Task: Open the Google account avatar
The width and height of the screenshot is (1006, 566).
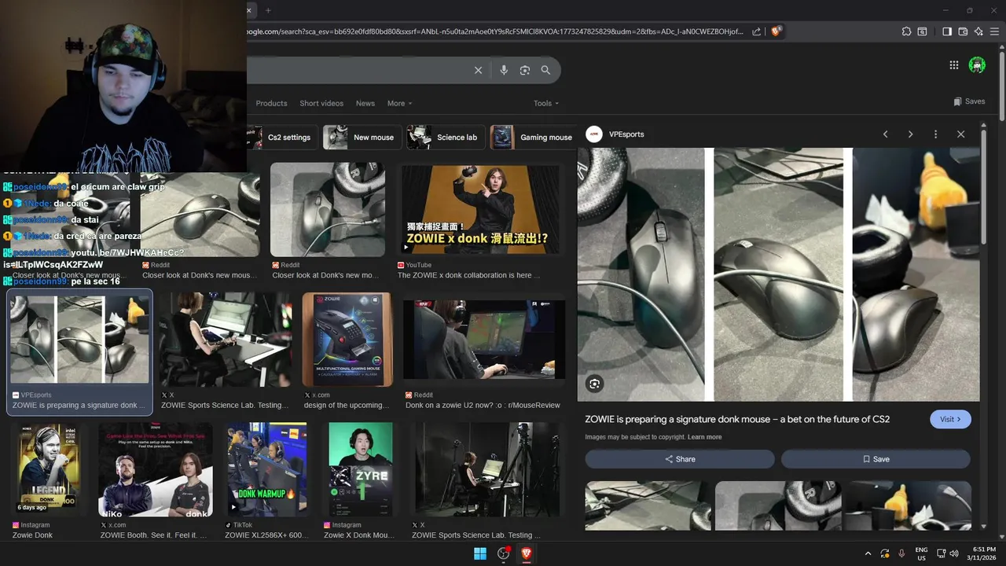Action: pyautogui.click(x=977, y=65)
